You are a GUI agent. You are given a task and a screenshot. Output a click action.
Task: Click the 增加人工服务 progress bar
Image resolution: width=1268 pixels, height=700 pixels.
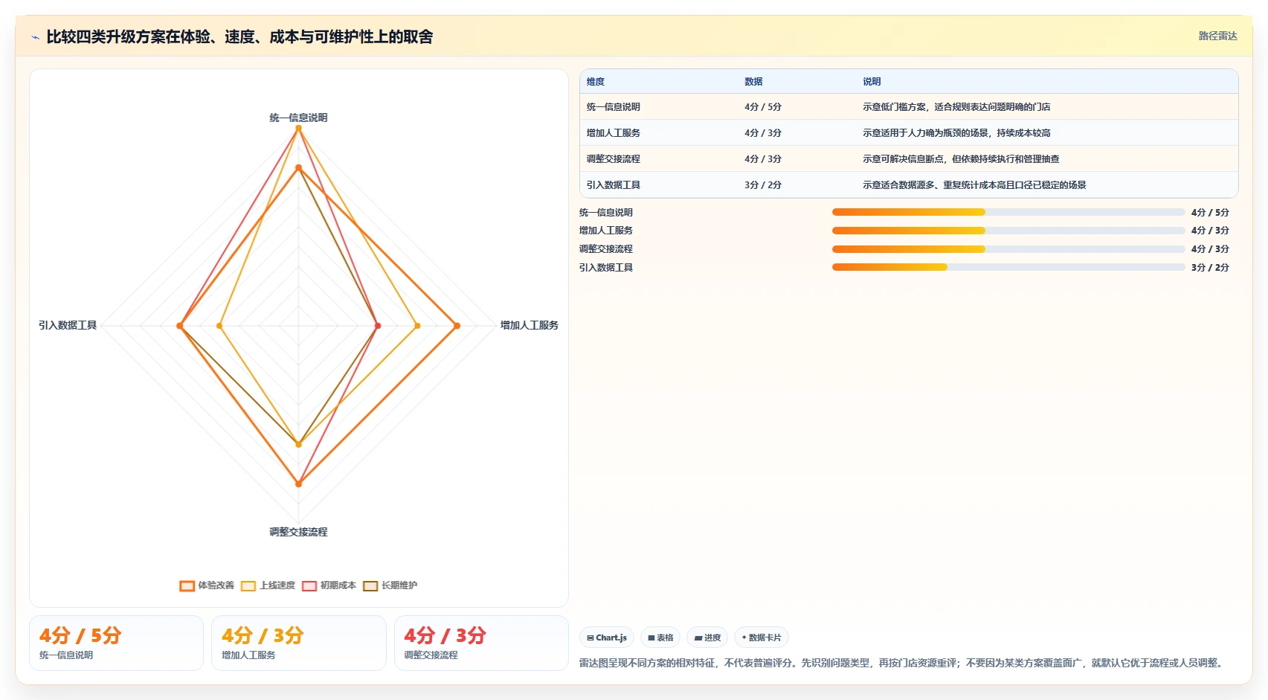(1008, 231)
